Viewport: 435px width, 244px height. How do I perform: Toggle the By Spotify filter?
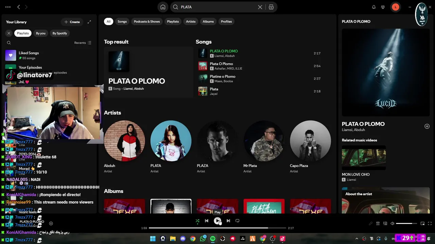[x=60, y=33]
